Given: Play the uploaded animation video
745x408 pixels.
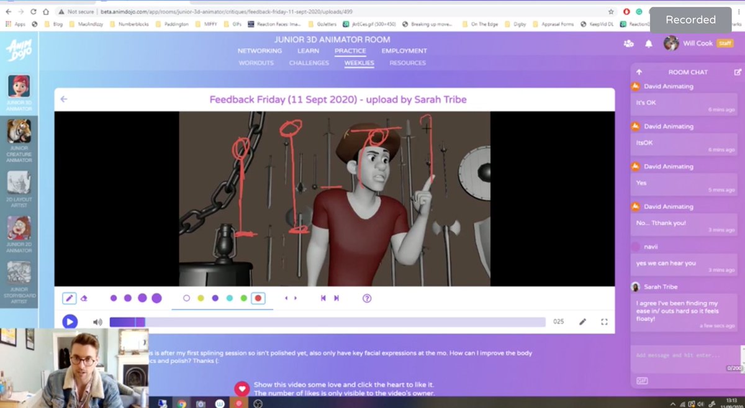Looking at the screenshot, I should tap(70, 322).
